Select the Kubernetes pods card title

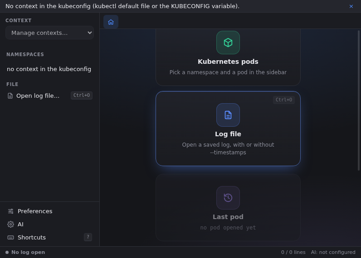(228, 62)
